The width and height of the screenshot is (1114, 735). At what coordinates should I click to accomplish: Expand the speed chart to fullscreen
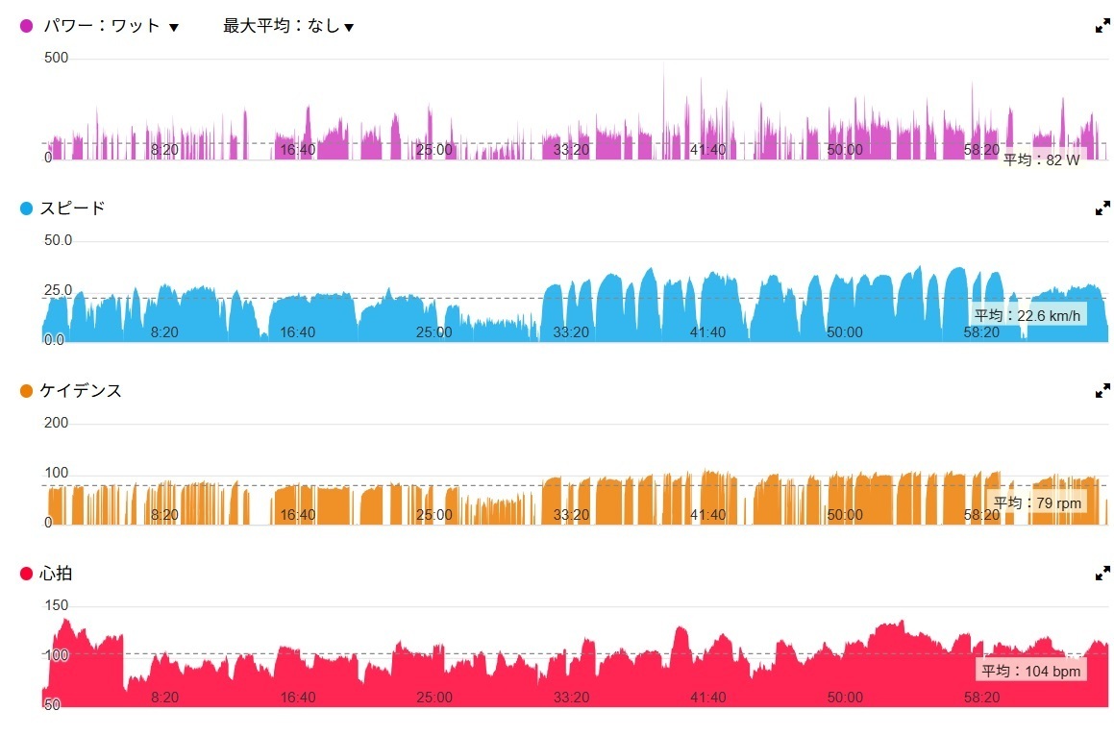tap(1102, 208)
